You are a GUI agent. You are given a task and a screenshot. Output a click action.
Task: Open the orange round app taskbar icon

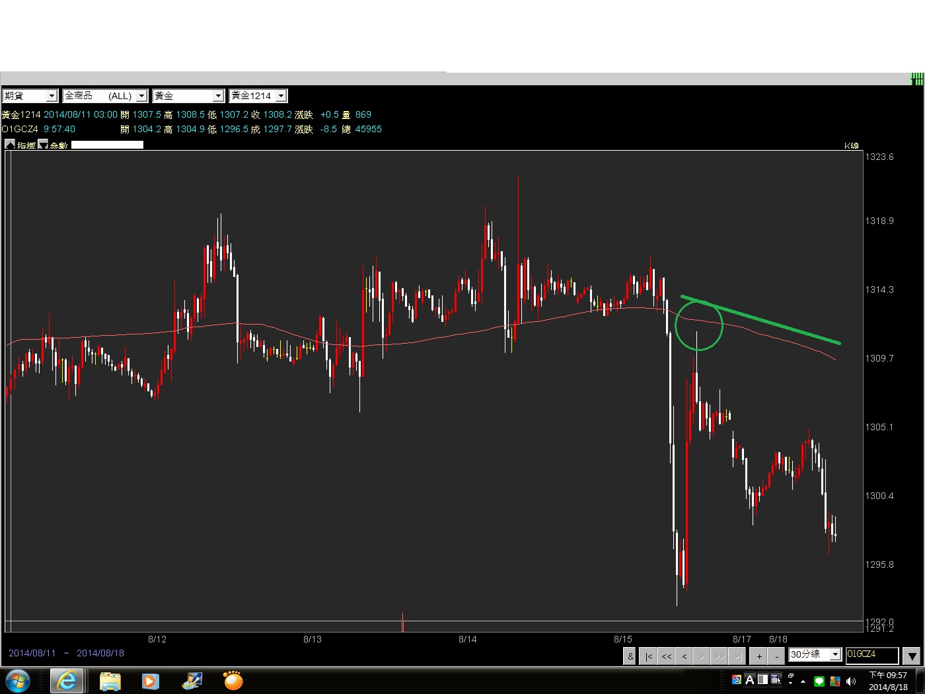233,680
